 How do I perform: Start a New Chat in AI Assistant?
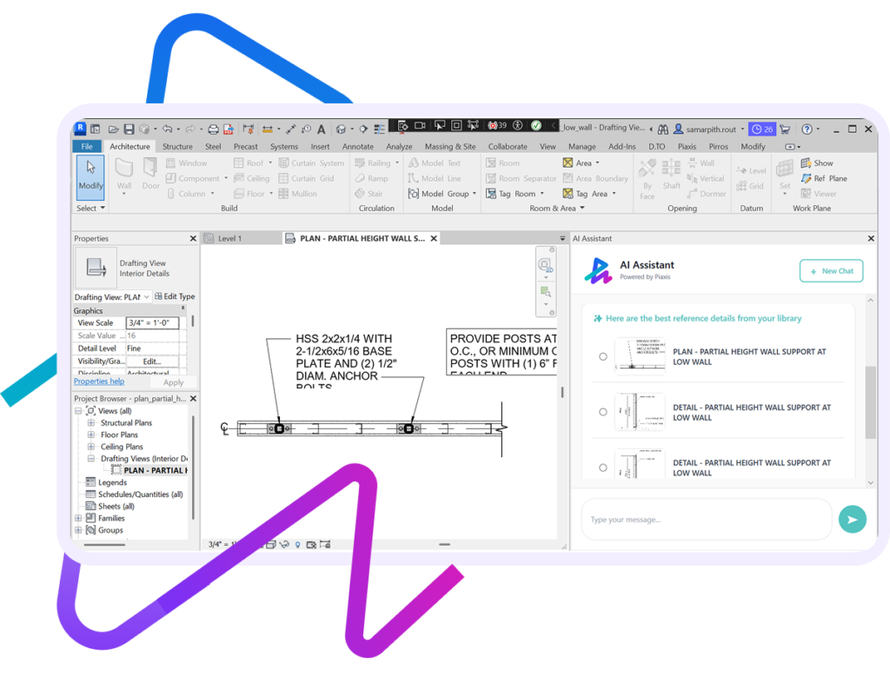[x=831, y=271]
